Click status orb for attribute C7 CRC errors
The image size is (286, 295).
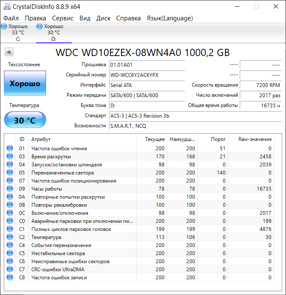click(x=10, y=269)
